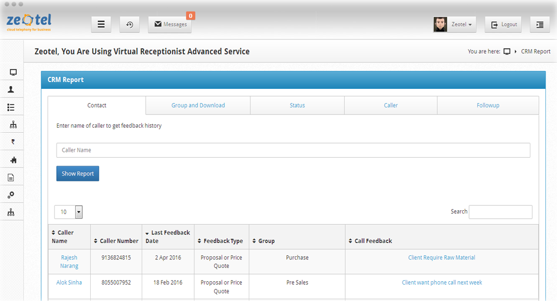Click caller number 8055007952
The height and width of the screenshot is (302, 557).
click(x=116, y=282)
